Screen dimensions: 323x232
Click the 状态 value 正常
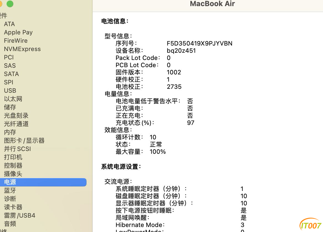coord(156,144)
